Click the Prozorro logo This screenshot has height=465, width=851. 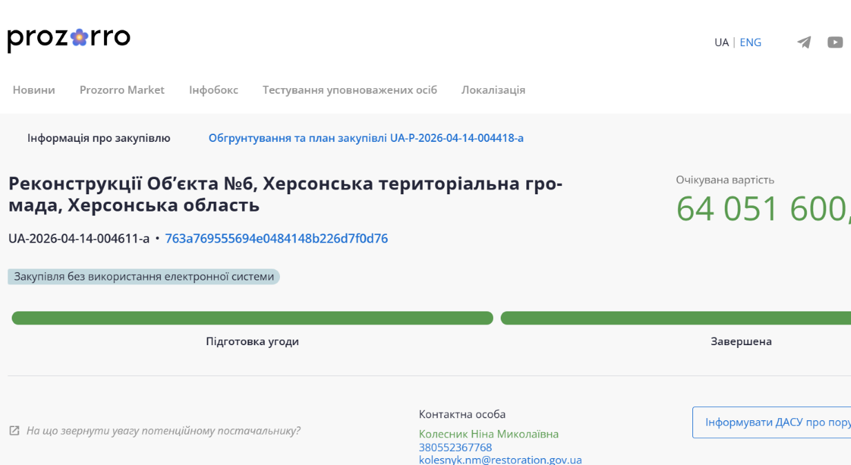tap(69, 39)
